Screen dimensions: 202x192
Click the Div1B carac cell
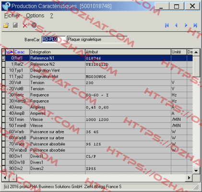pyautogui.click(x=22, y=162)
